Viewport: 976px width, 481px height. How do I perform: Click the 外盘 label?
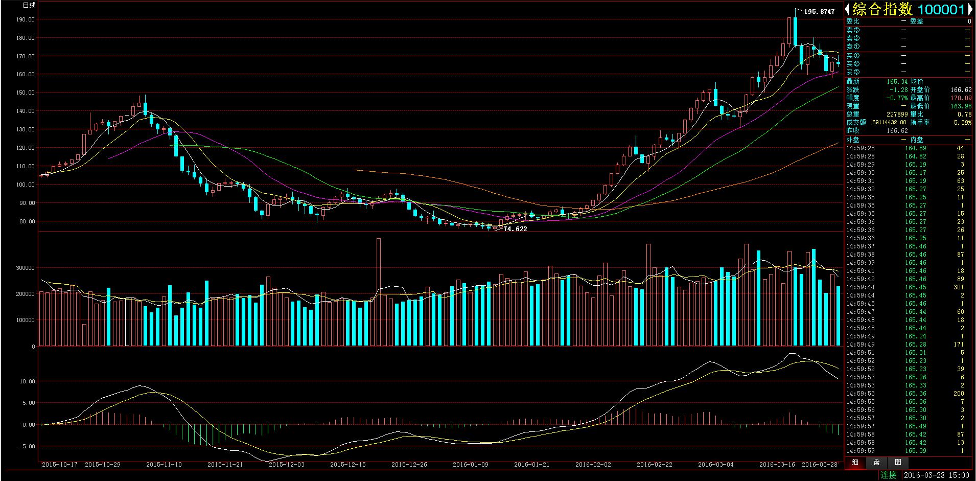coord(853,140)
